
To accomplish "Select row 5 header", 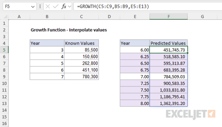I will tap(4, 50).
